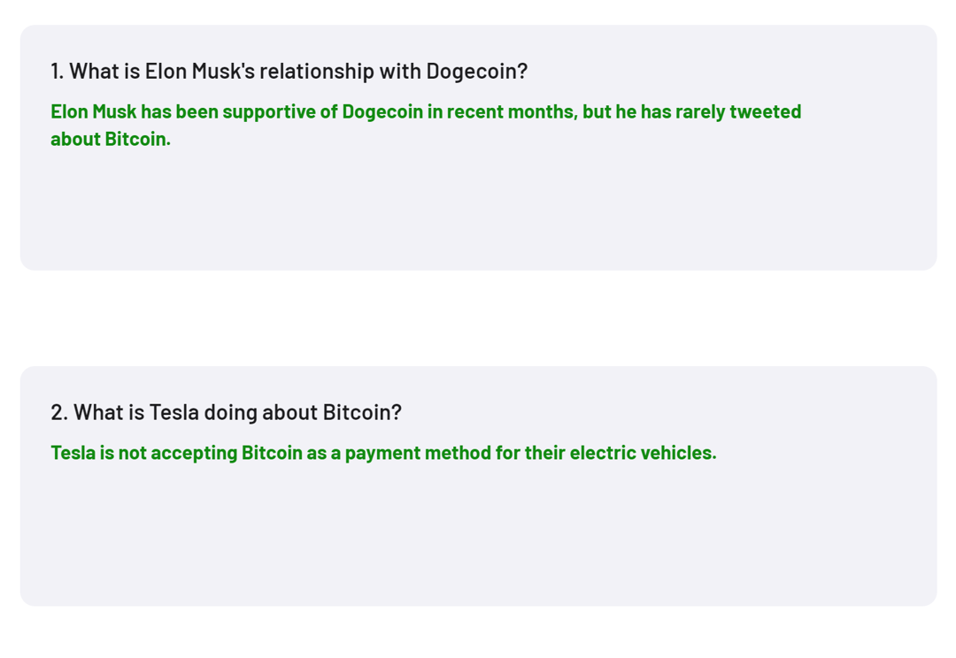
Task: Click the green answer about Musk supporting Dogecoin
Action: tap(426, 125)
